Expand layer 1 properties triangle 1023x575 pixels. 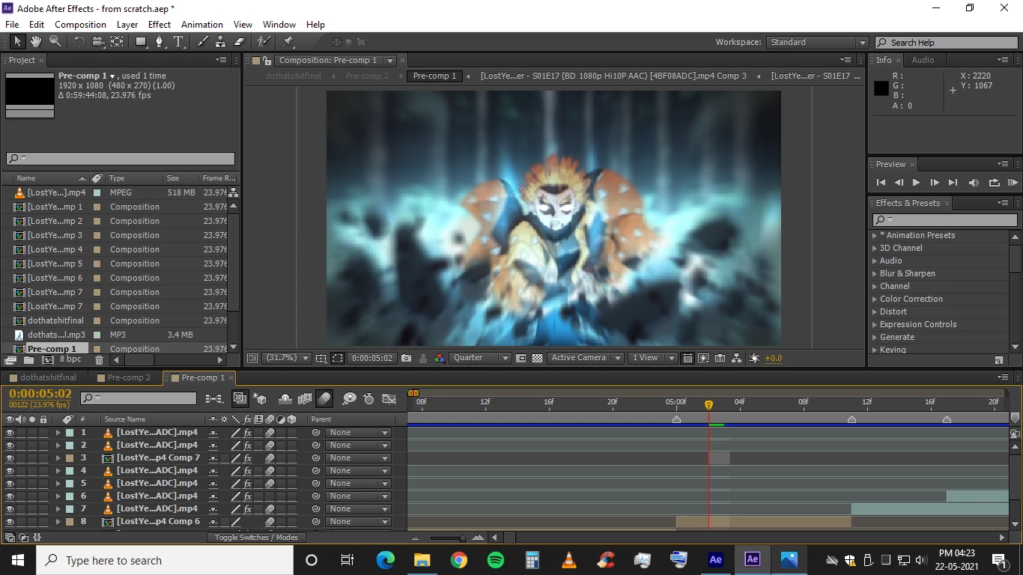point(58,433)
